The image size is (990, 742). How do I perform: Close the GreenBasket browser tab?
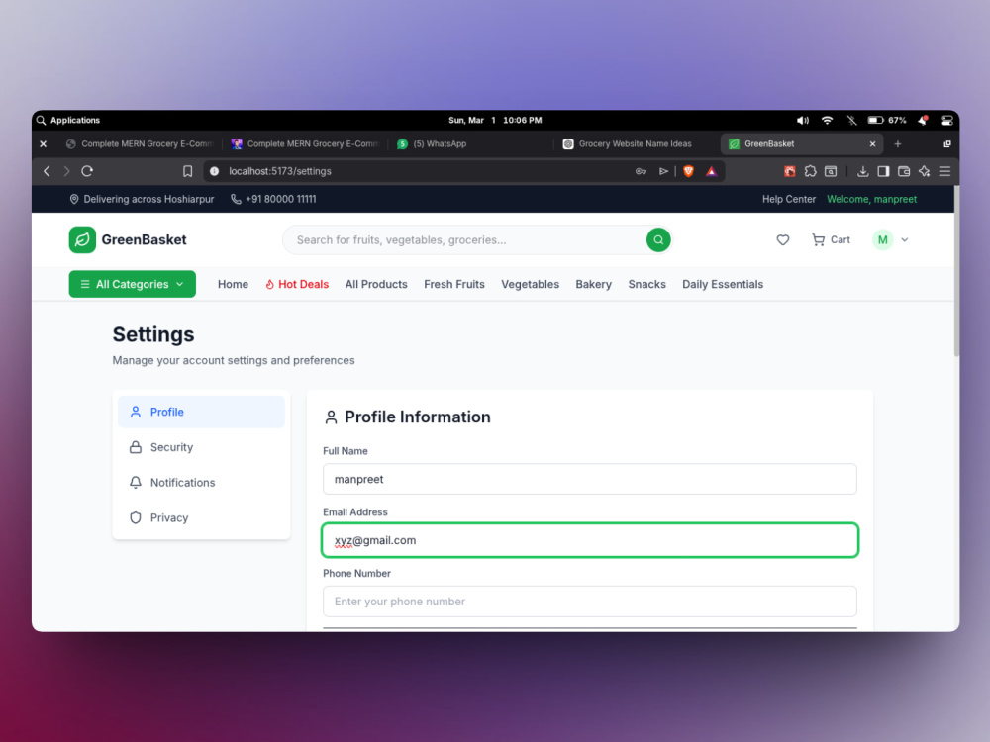click(x=872, y=143)
